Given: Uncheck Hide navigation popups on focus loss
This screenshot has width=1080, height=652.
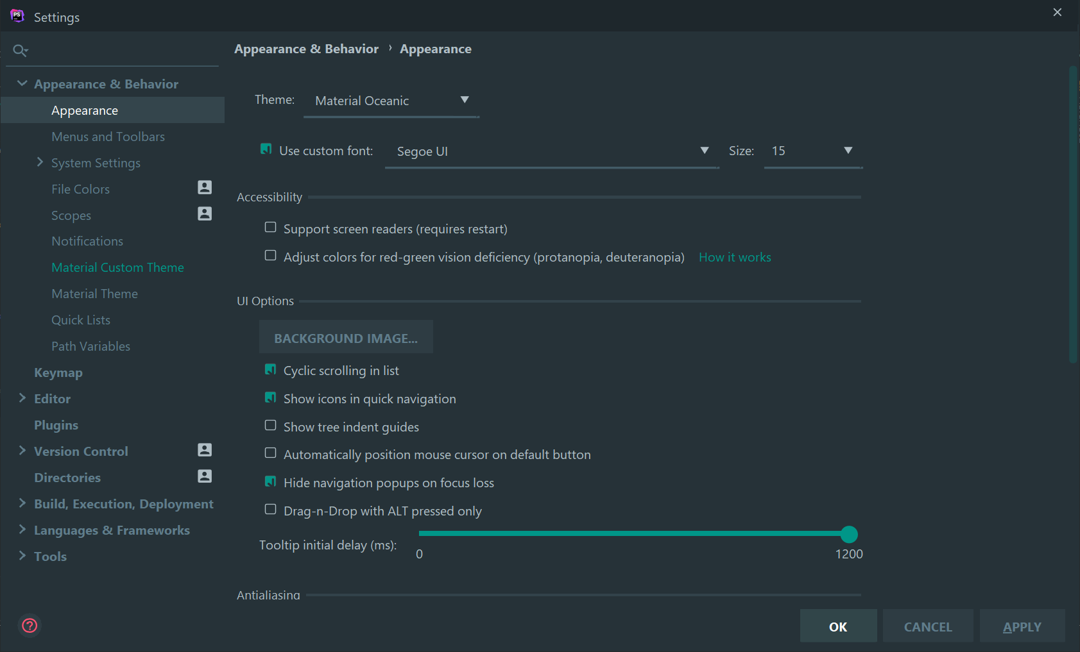Looking at the screenshot, I should click(x=271, y=481).
